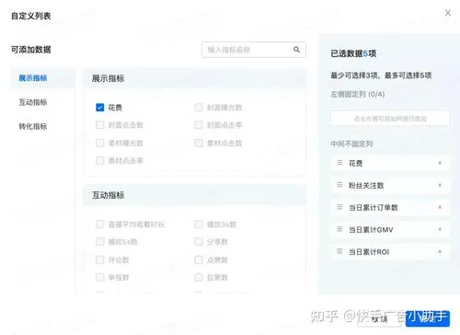Select the 展示指标 category tab
The image size is (460, 335).
tap(33, 78)
